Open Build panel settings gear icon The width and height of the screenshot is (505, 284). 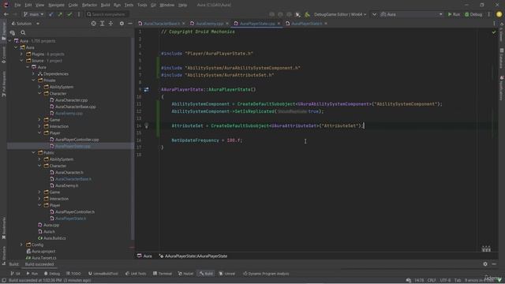485,264
